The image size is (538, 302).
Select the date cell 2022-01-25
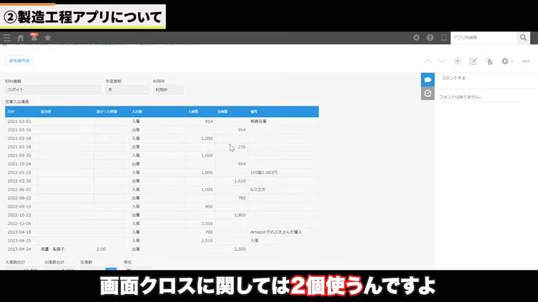coord(19,172)
